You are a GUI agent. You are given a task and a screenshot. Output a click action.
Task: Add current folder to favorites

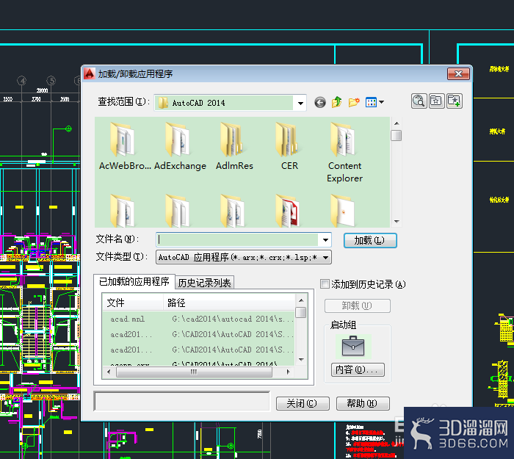pyautogui.click(x=454, y=101)
